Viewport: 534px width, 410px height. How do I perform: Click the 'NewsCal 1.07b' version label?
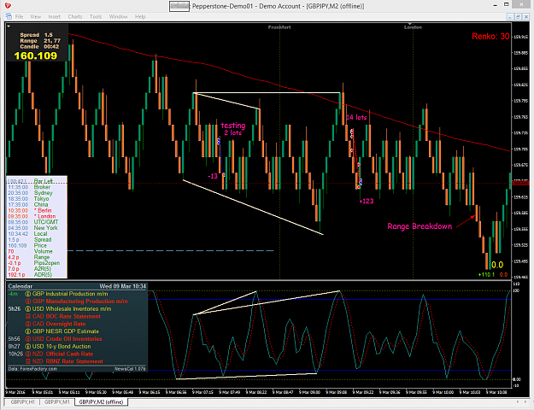click(130, 369)
